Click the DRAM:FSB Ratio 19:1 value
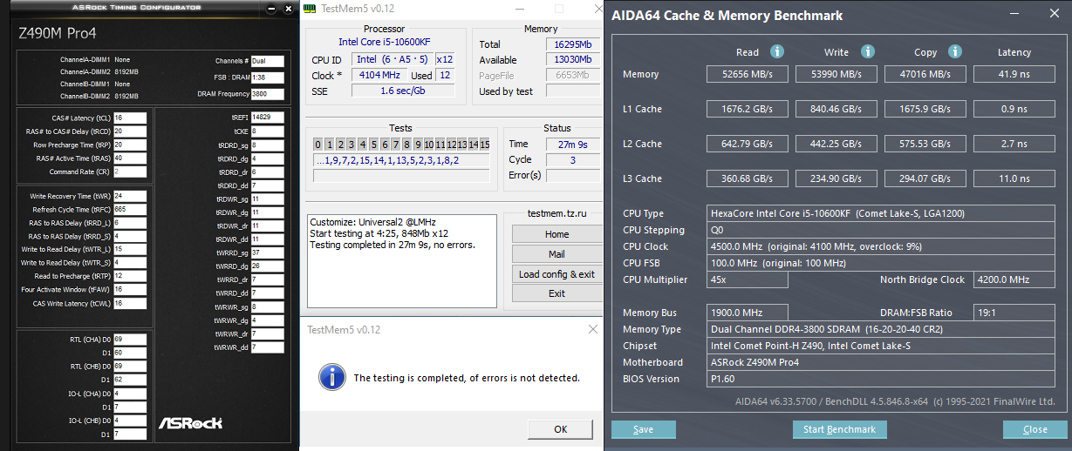 point(1014,313)
